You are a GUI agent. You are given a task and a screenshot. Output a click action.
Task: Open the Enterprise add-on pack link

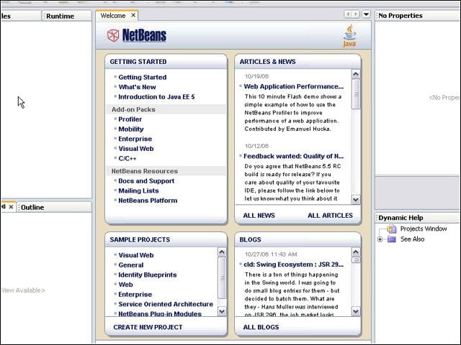click(x=135, y=139)
